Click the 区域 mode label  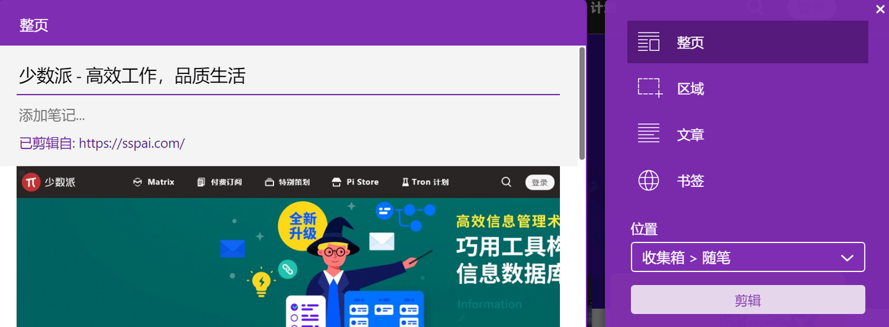(690, 89)
